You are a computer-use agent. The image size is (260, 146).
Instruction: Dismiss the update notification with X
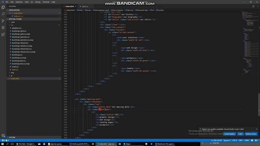pos(257,129)
